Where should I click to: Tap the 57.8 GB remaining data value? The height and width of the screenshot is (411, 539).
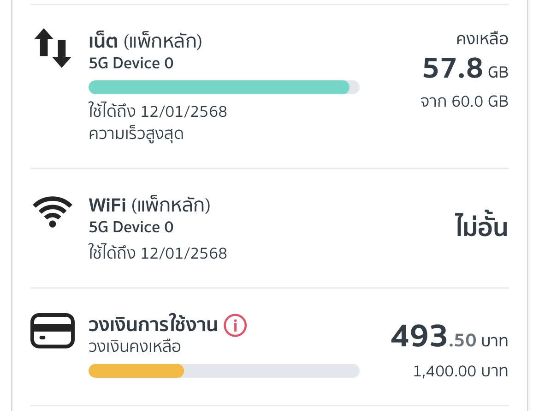coord(465,69)
